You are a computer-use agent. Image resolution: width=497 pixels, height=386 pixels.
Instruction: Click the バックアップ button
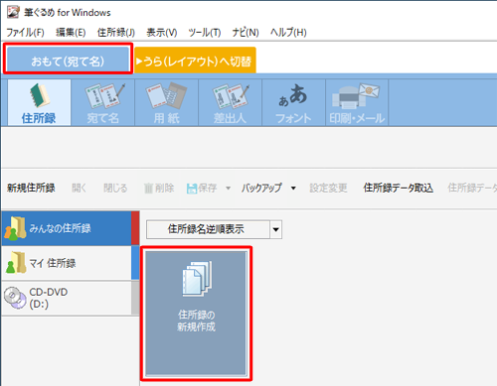point(261,188)
